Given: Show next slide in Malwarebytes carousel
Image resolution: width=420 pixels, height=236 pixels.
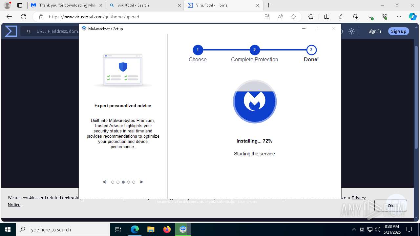Looking at the screenshot, I should (x=141, y=182).
